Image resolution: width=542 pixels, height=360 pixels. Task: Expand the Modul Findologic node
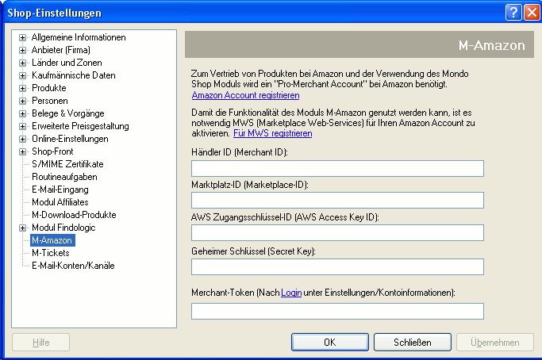(x=22, y=228)
